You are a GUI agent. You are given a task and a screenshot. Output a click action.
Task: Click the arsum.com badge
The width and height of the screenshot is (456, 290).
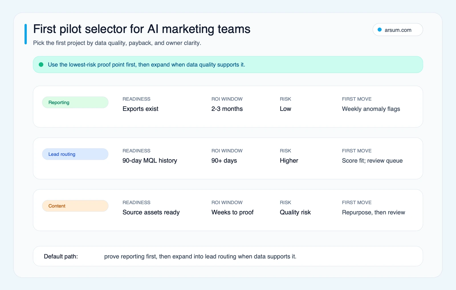click(398, 30)
